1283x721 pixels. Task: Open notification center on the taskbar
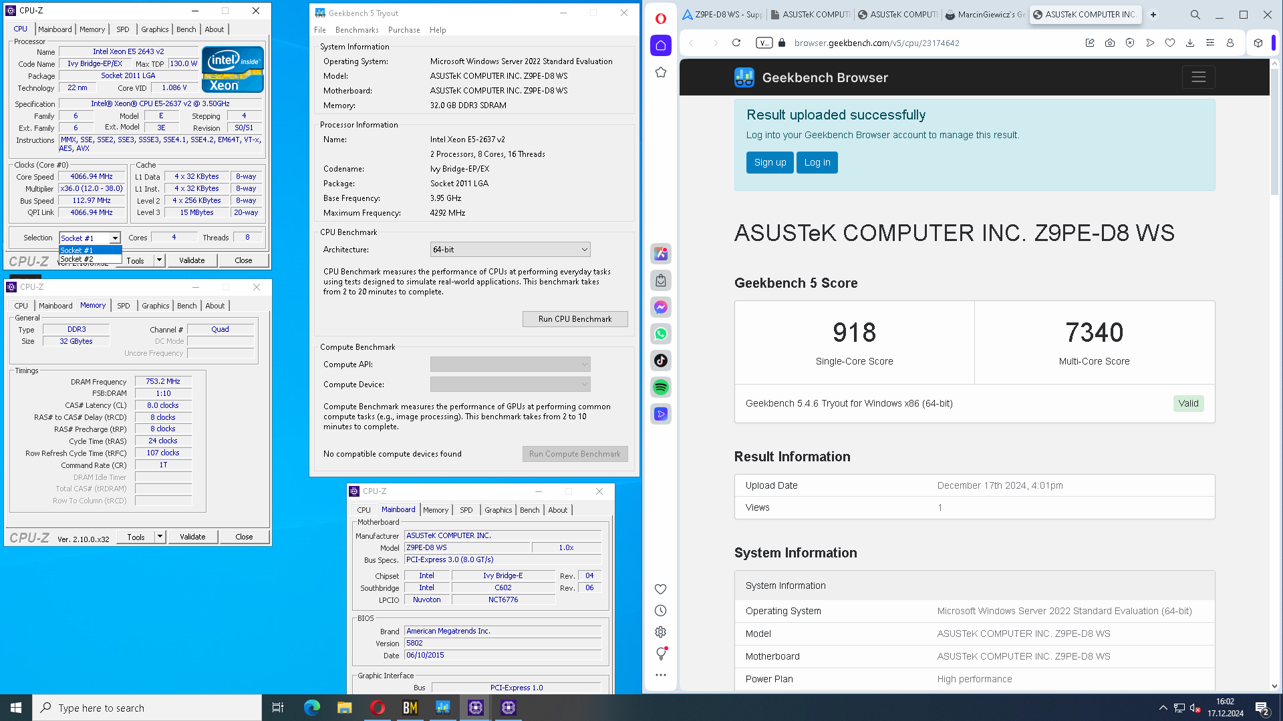click(x=1262, y=708)
